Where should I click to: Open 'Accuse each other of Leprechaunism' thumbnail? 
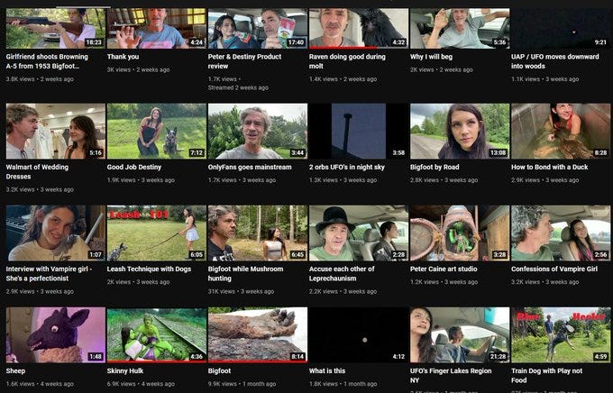point(359,233)
